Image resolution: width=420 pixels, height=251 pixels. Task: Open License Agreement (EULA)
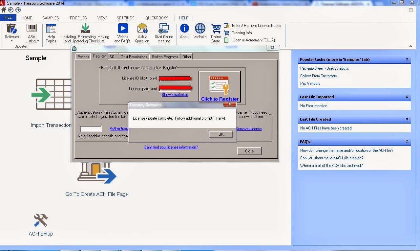pos(250,40)
